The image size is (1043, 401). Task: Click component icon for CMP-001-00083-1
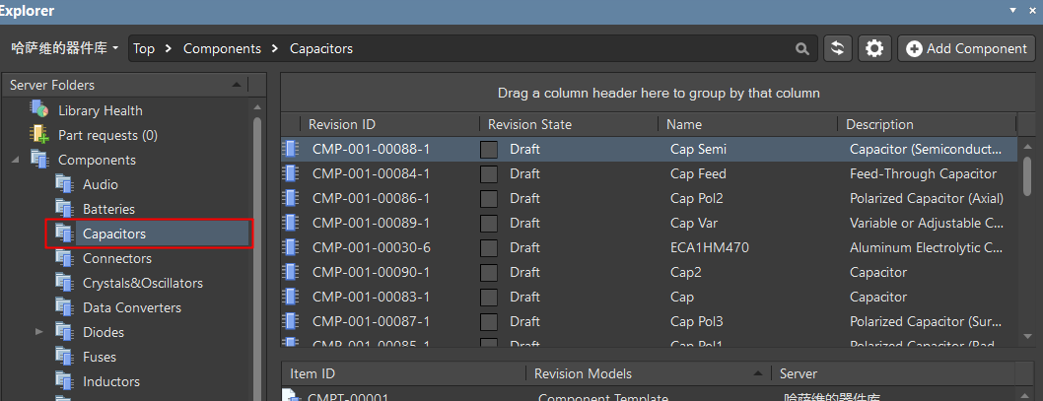[290, 297]
